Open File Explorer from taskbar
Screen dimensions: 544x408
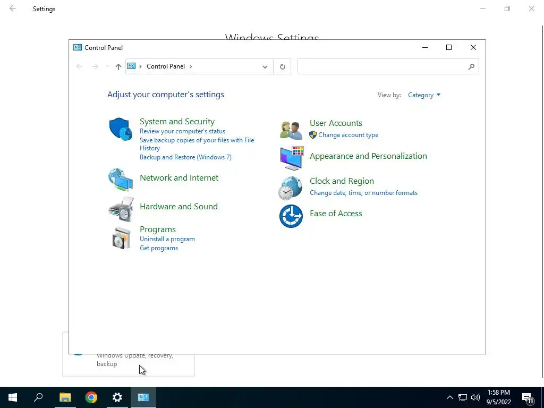pyautogui.click(x=65, y=397)
